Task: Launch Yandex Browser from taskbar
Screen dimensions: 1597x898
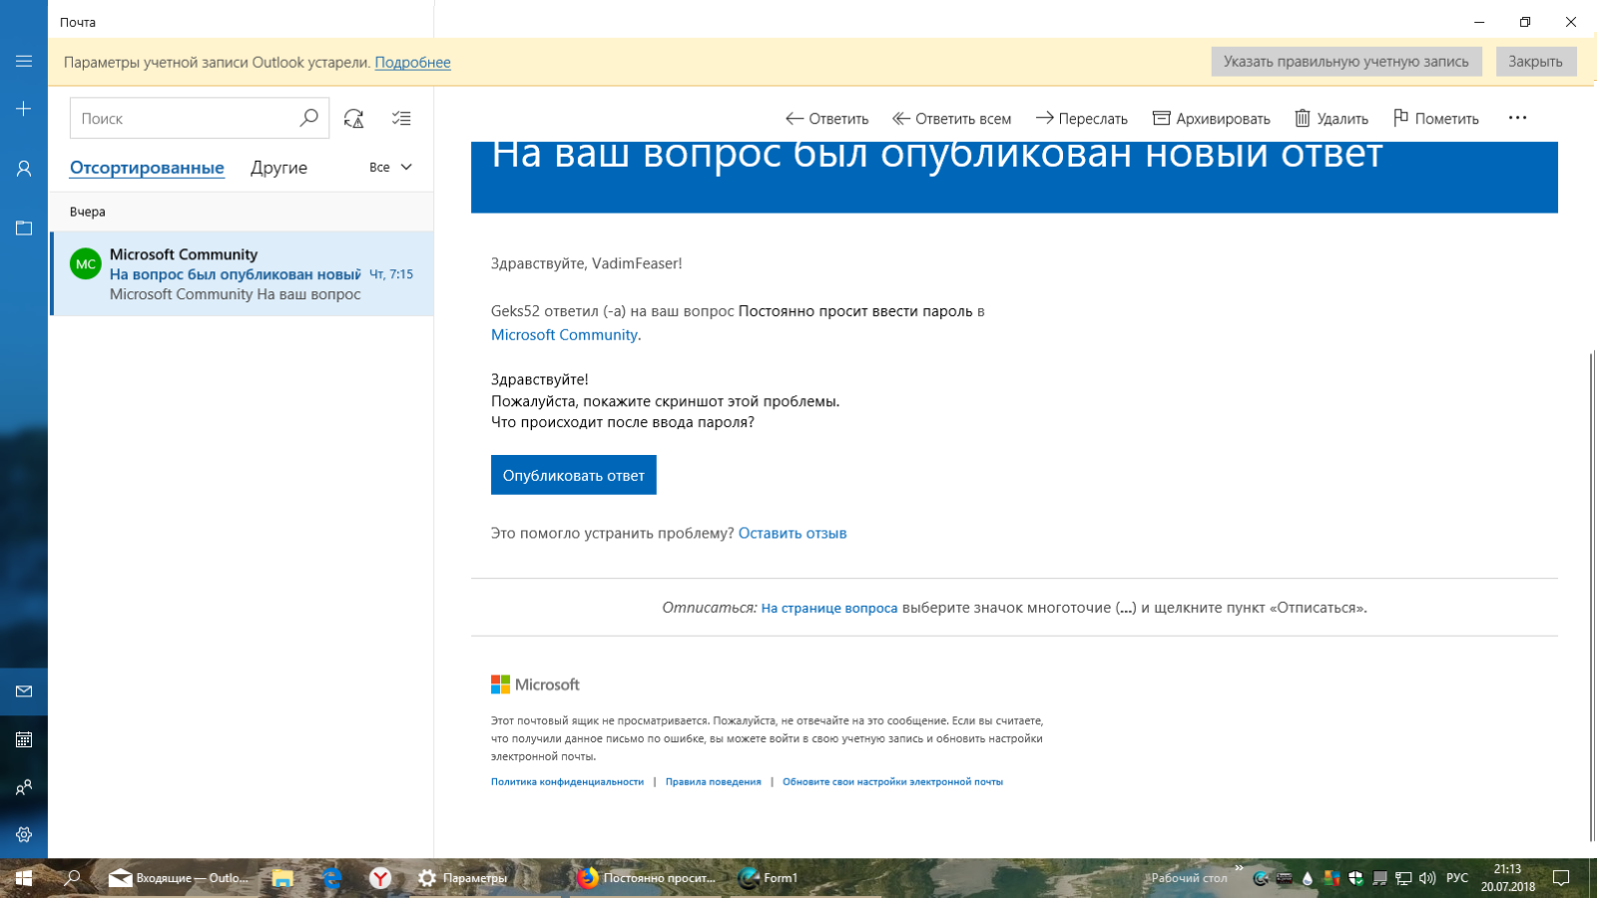Action: point(380,878)
